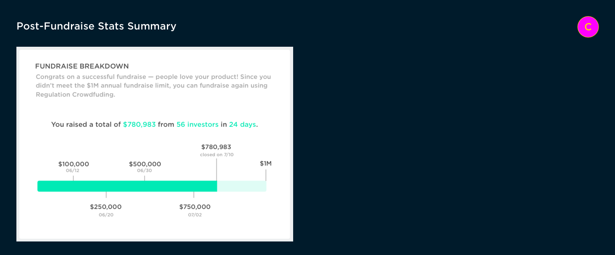Click the unfilled light portion of progress bar

pos(241,186)
